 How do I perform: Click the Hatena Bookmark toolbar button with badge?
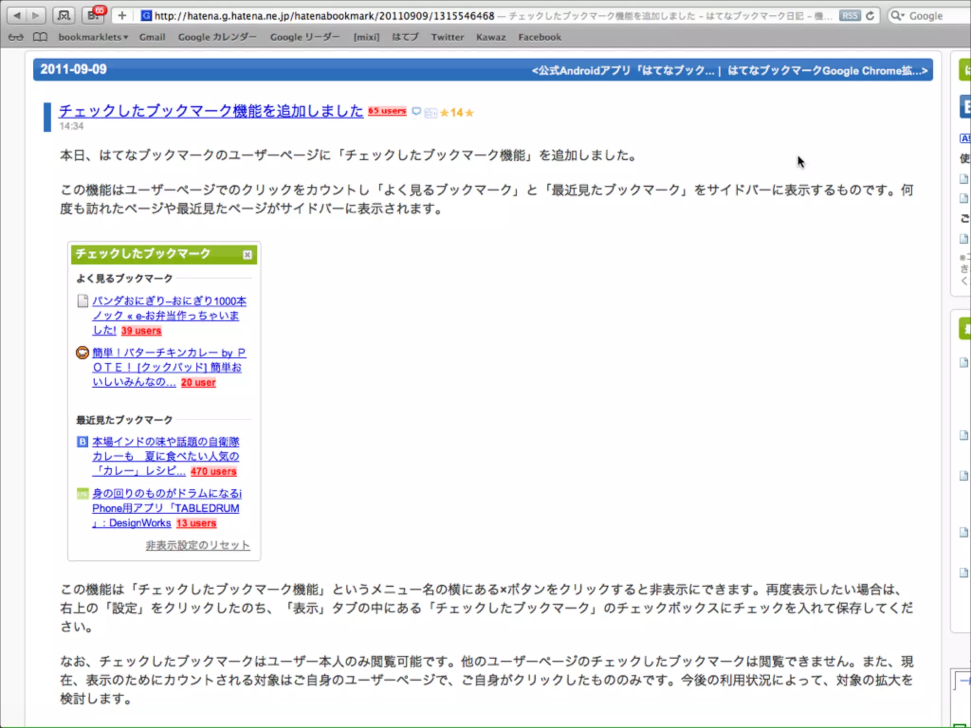coord(93,16)
